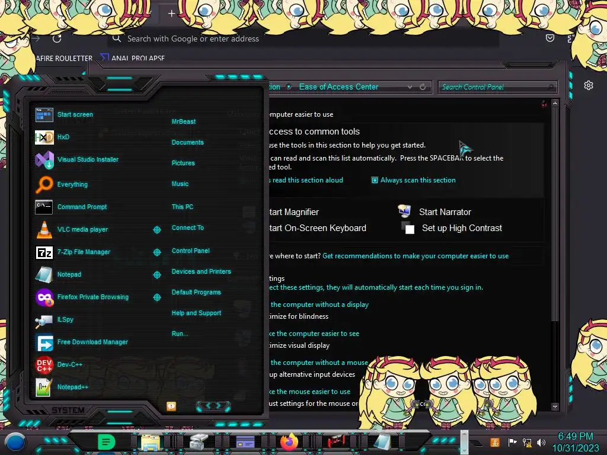Click the Start orb button
The width and height of the screenshot is (607, 455).
[x=15, y=442]
